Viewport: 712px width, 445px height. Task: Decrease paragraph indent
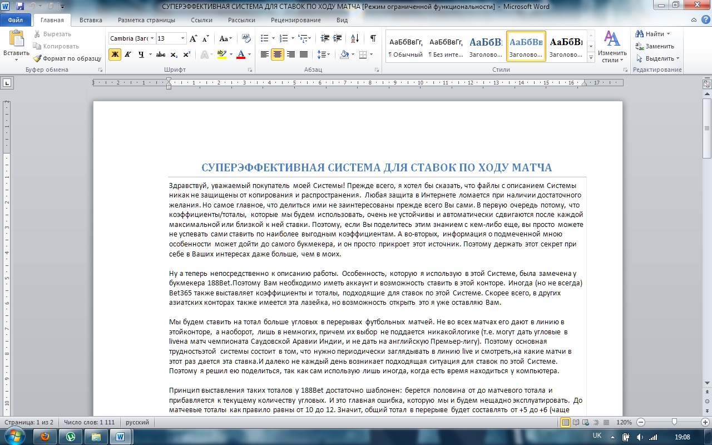pyautogui.click(x=324, y=38)
